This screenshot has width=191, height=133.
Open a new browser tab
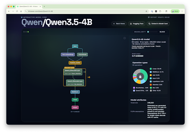pos(44,6)
